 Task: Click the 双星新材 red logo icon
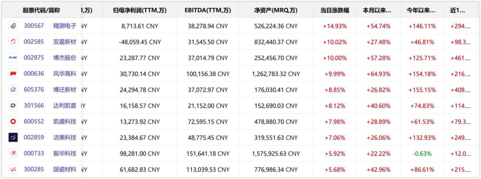[x=13, y=42]
